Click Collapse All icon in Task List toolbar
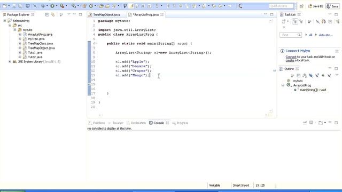 [x=330, y=21]
